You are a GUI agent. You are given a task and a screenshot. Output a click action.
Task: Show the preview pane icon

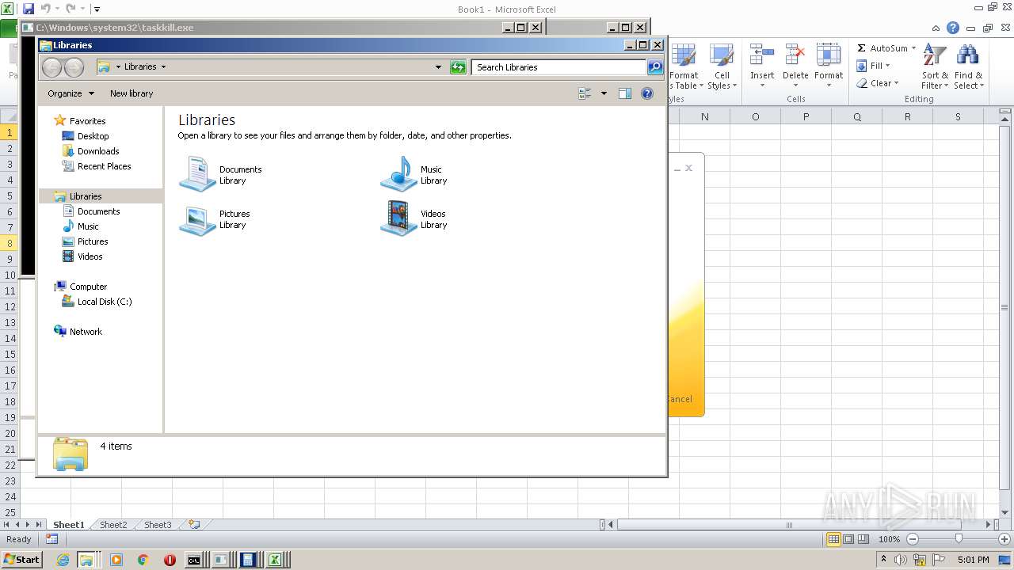click(625, 93)
